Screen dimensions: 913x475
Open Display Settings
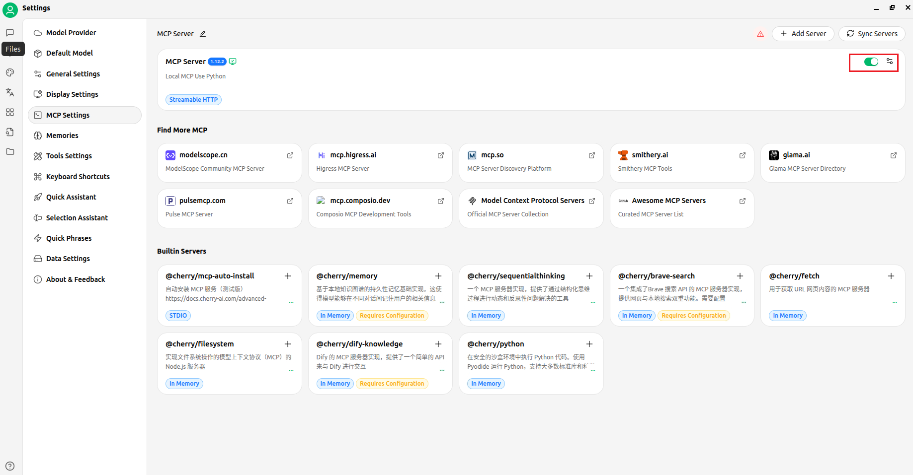(84, 94)
